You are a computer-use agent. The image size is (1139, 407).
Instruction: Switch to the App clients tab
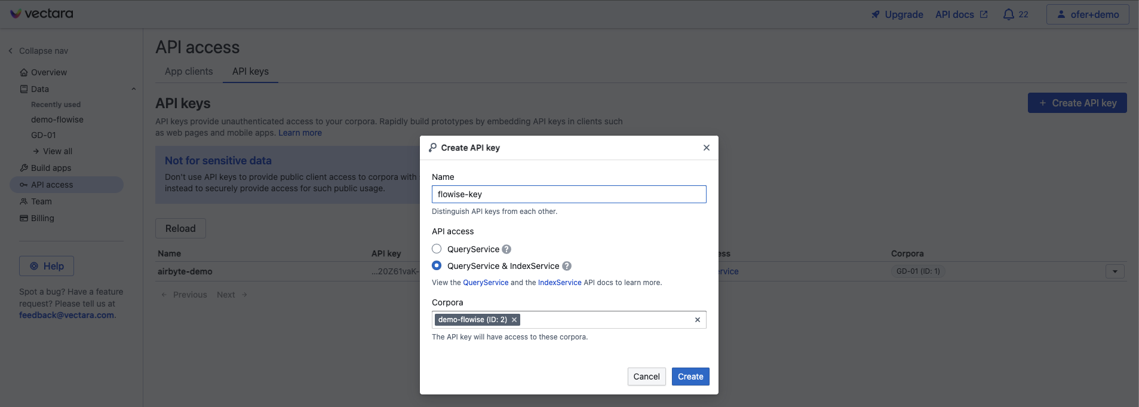coord(189,71)
